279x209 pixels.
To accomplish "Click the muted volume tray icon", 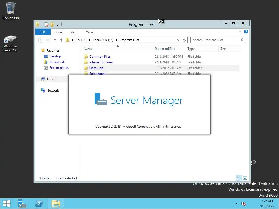I will 243,204.
